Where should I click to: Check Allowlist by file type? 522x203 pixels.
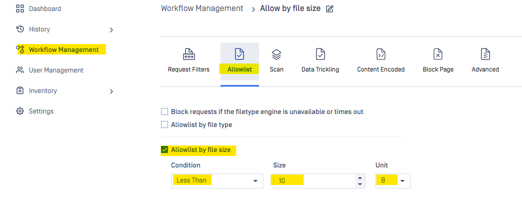164,124
